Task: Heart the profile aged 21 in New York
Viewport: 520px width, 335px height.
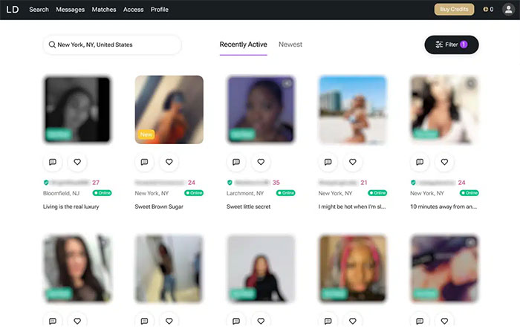Action: tap(353, 162)
